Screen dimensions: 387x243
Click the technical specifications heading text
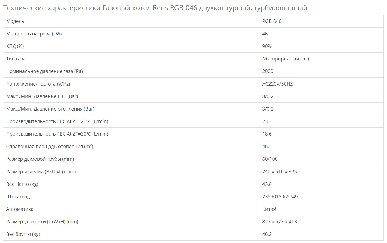point(155,8)
